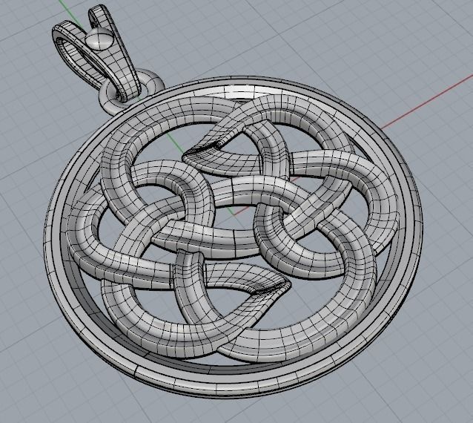Click the red X-axis line

(x=429, y=104)
